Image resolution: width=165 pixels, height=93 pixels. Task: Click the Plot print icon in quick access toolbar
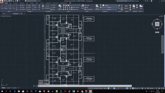(x=17, y=1)
